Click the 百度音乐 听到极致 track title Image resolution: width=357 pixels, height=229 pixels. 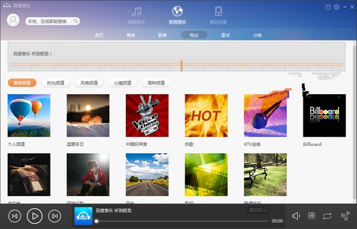coord(114,211)
